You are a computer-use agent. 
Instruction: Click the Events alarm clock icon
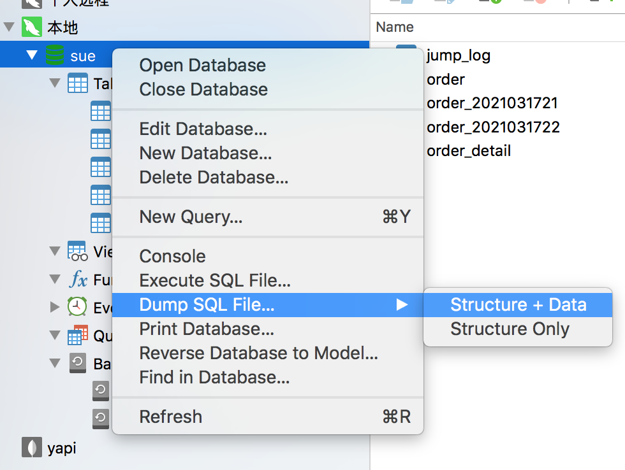click(x=76, y=307)
